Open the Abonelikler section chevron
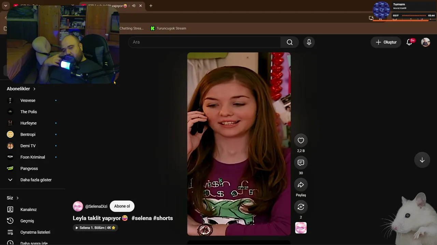Screen dimensions: 437x245 [34, 89]
